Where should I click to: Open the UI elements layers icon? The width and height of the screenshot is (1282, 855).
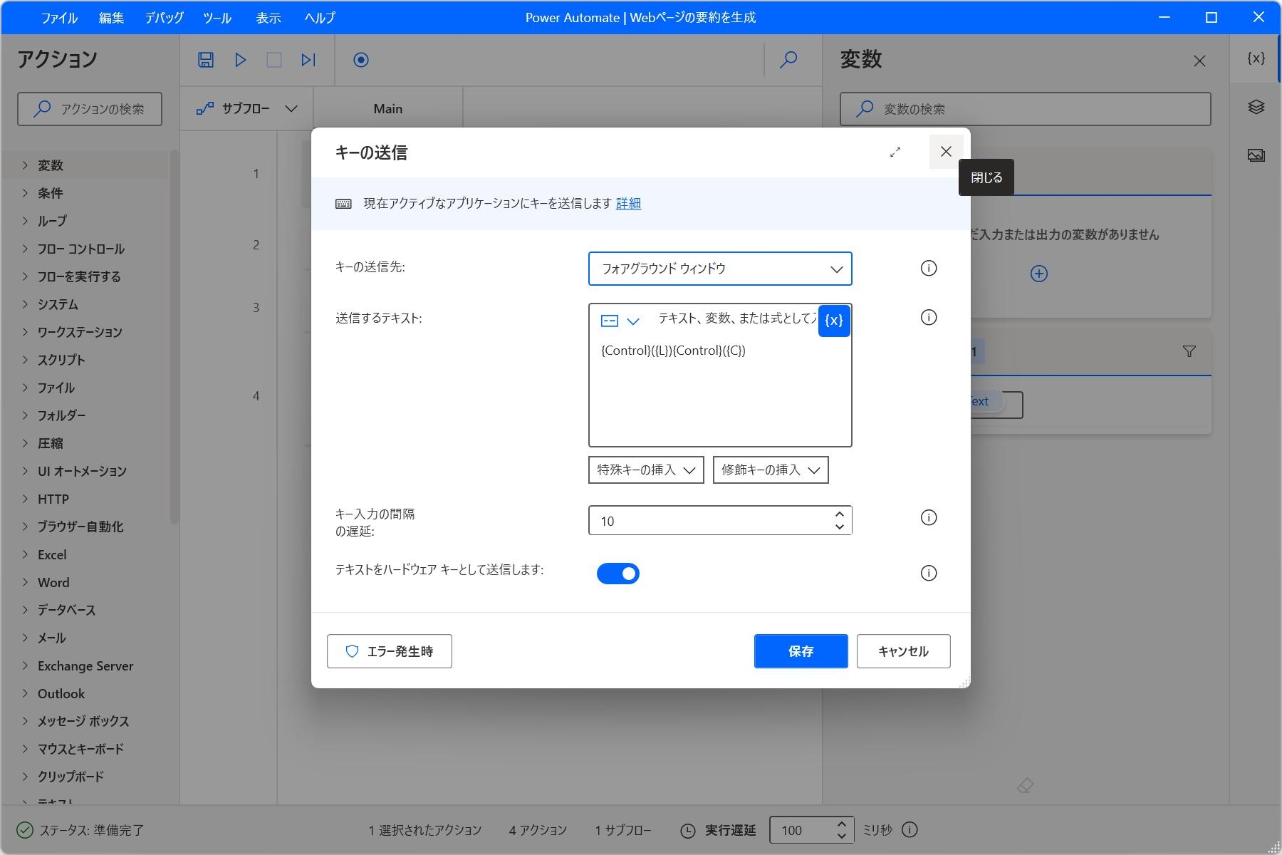(x=1256, y=107)
